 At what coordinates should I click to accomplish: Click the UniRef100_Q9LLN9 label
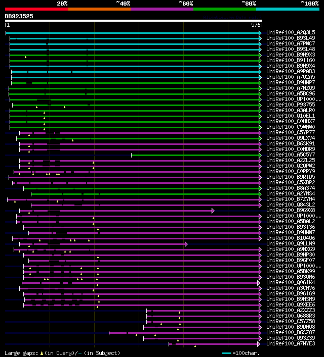pyautogui.click(x=291, y=243)
